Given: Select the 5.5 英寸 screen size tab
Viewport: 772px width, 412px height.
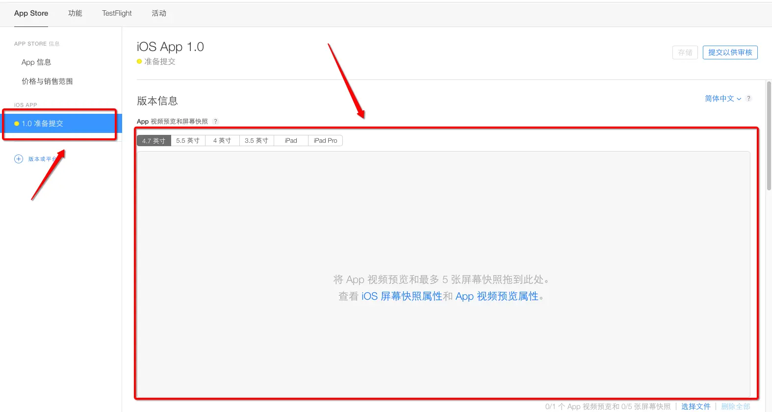Looking at the screenshot, I should click(188, 141).
